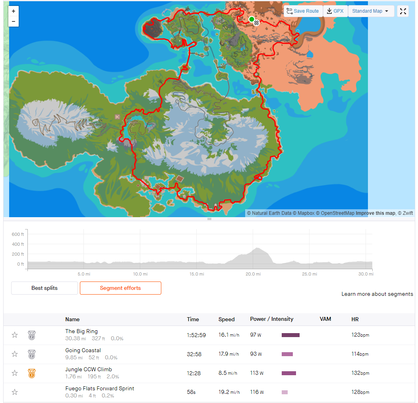Star the Going Coastal segment
Screen dimensions: 418x403
(x=15, y=354)
